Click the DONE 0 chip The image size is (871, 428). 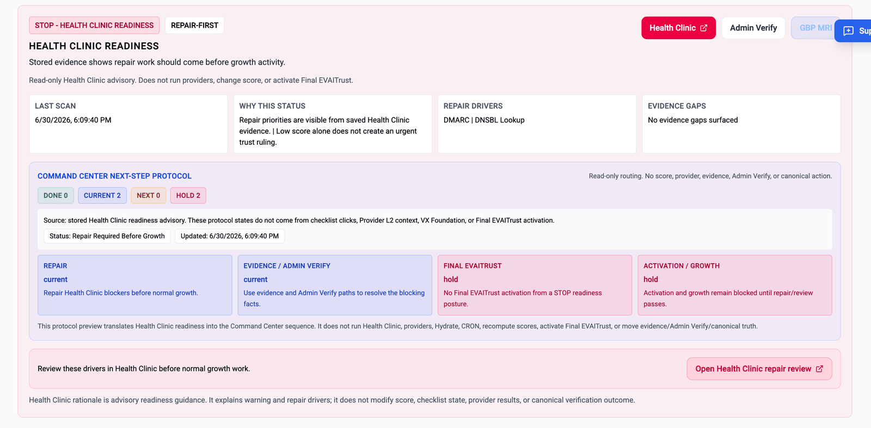(56, 196)
